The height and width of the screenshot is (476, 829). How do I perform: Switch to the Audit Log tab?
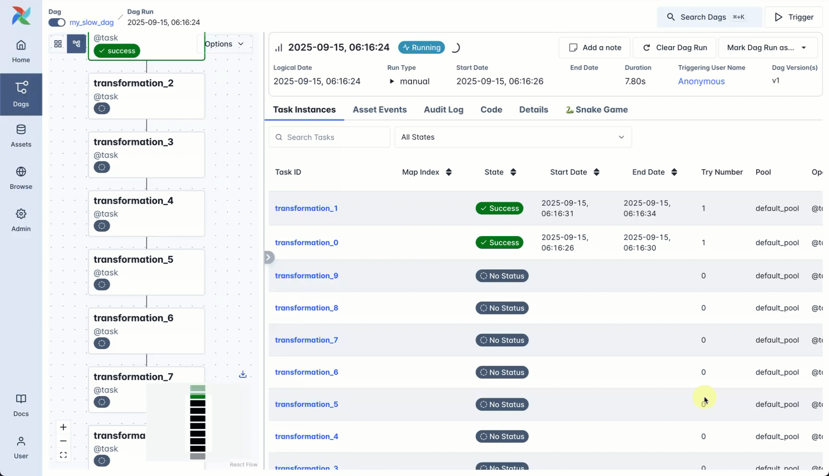coord(443,109)
